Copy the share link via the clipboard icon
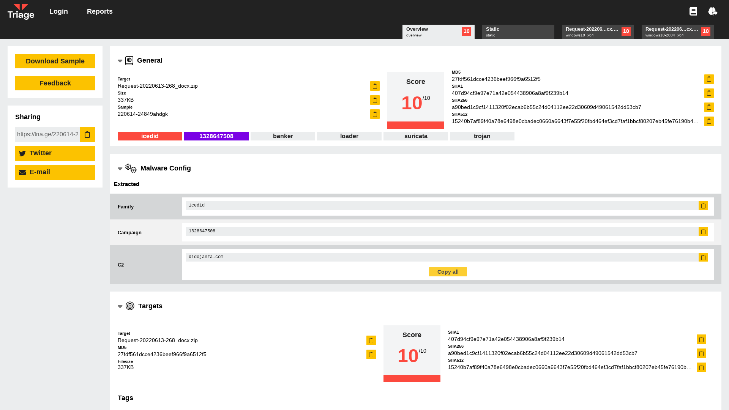 pyautogui.click(x=87, y=134)
